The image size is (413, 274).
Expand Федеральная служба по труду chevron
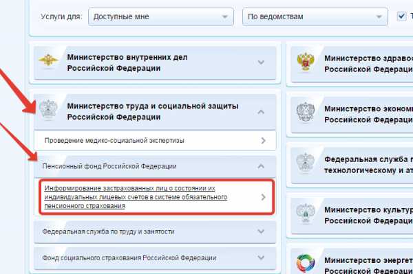tap(261, 231)
